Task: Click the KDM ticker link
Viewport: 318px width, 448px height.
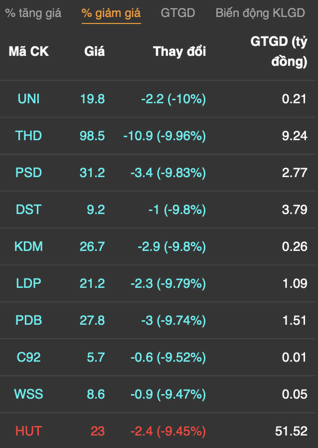Action: (29, 247)
